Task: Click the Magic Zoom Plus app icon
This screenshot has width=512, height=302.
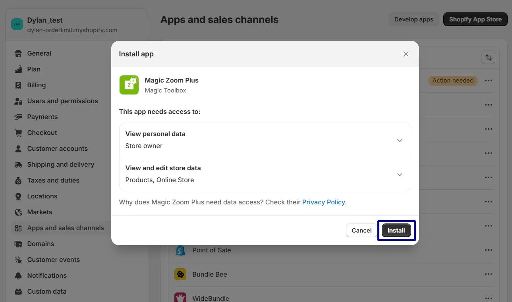Action: point(129,85)
